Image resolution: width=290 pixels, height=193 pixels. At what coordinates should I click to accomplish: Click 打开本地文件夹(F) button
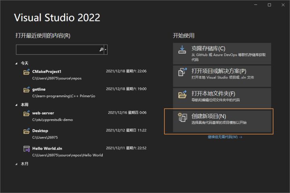222,99
